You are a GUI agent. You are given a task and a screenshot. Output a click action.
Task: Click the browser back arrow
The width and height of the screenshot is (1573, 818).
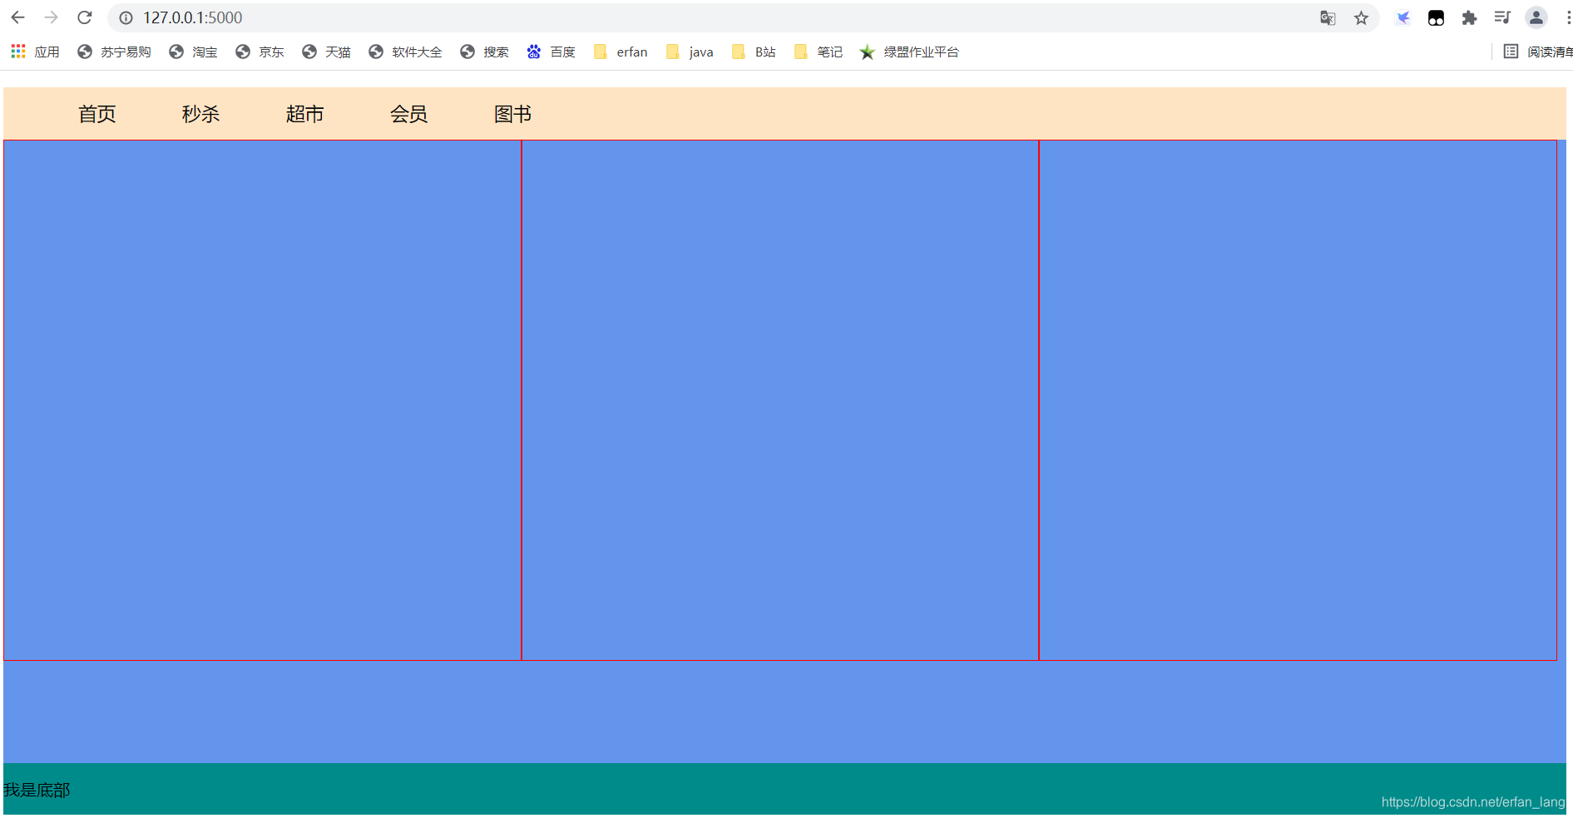17,17
